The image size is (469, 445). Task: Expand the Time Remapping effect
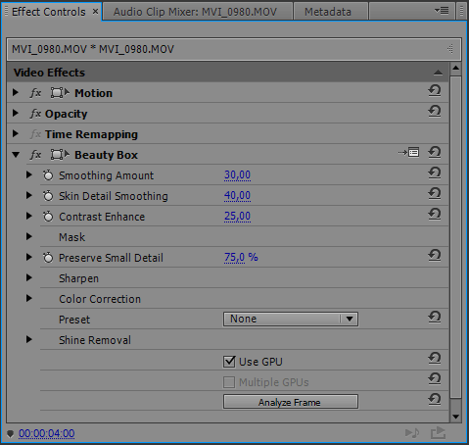click(x=16, y=134)
